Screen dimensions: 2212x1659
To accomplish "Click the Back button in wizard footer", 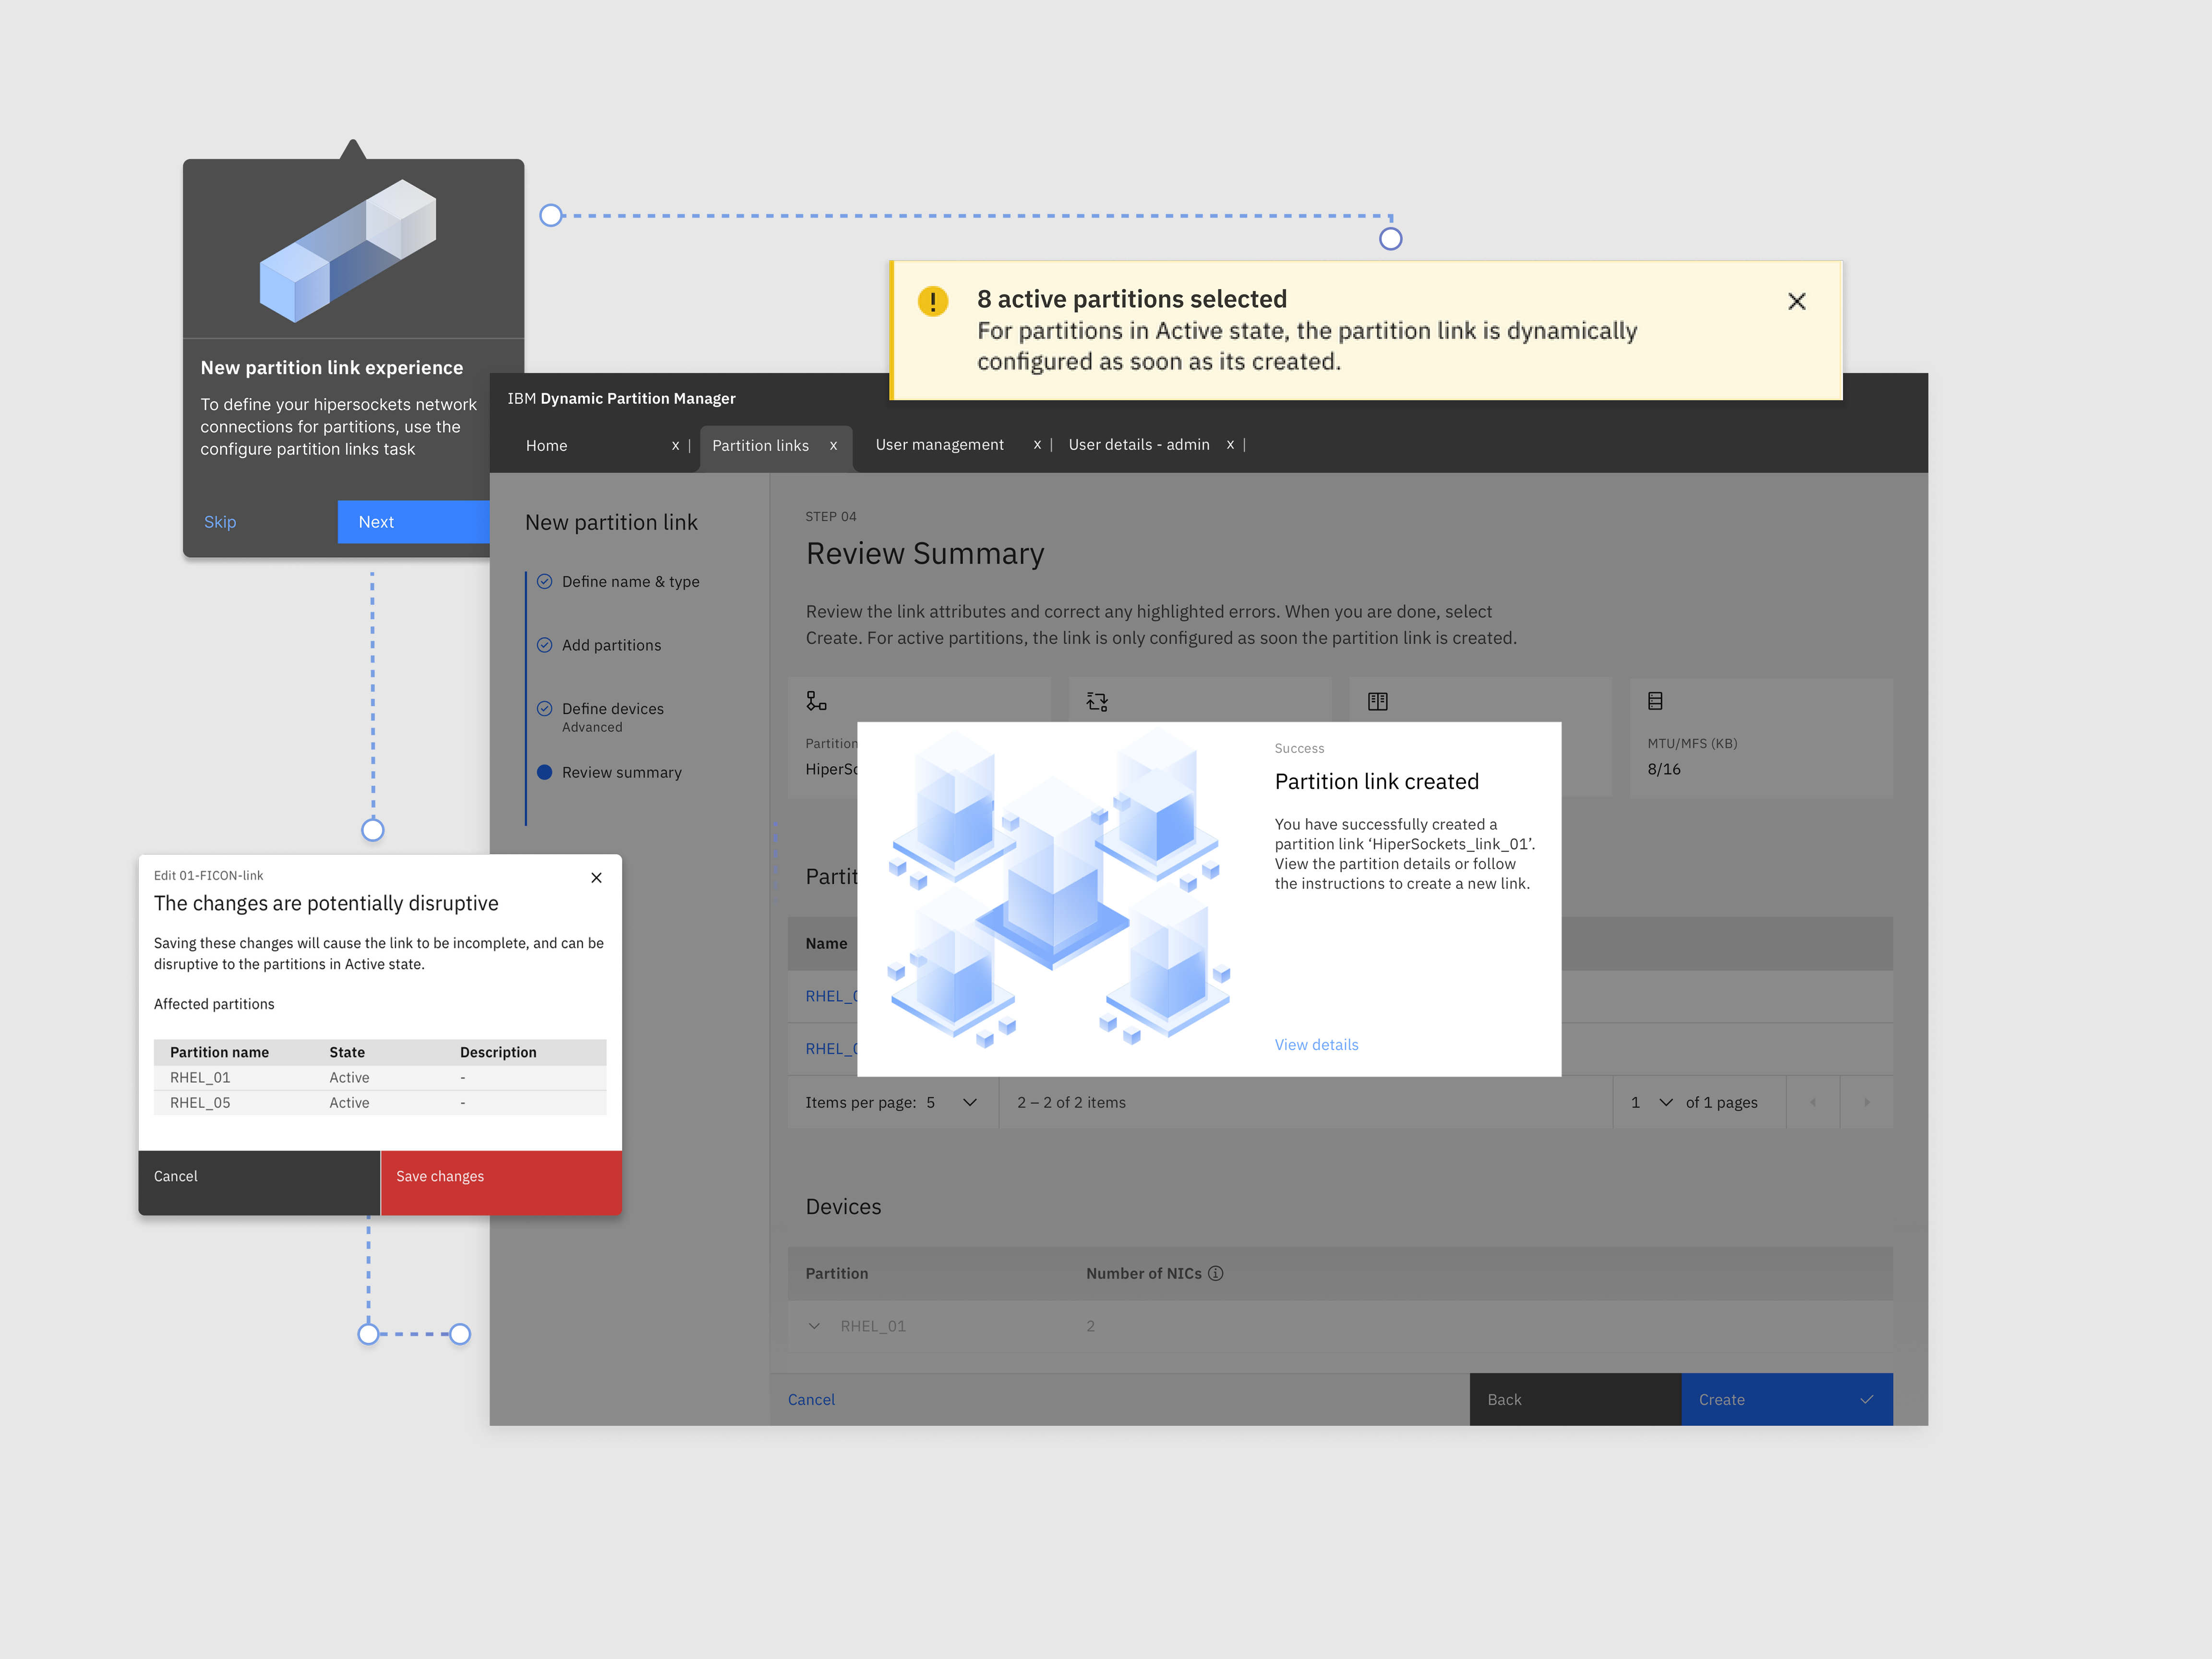I will pyautogui.click(x=1575, y=1399).
